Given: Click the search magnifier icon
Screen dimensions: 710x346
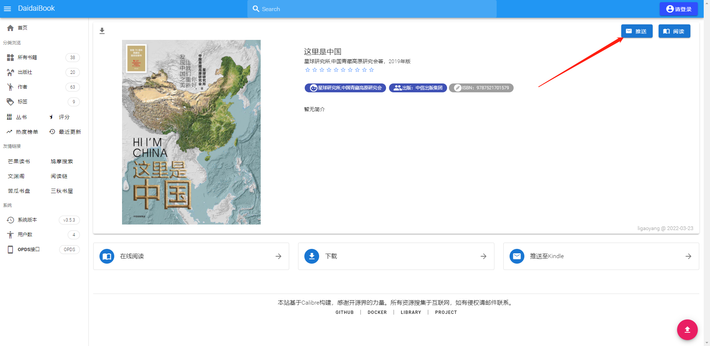Looking at the screenshot, I should pyautogui.click(x=256, y=9).
